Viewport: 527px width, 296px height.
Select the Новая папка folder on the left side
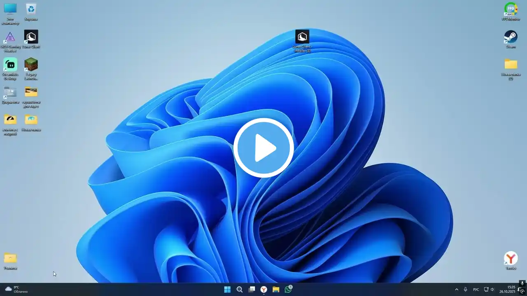click(31, 122)
